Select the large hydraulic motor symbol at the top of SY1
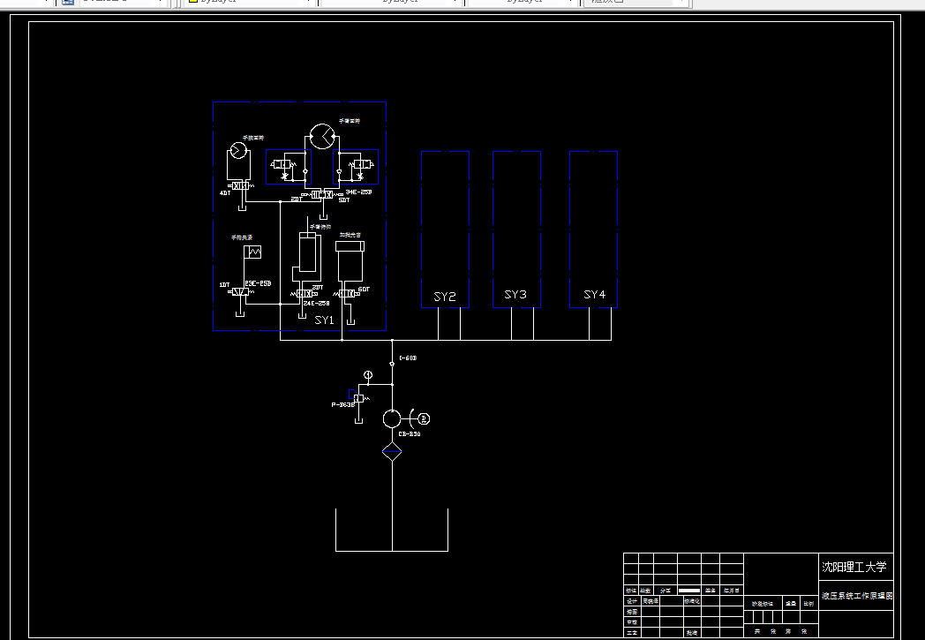925x640 pixels. tap(322, 136)
